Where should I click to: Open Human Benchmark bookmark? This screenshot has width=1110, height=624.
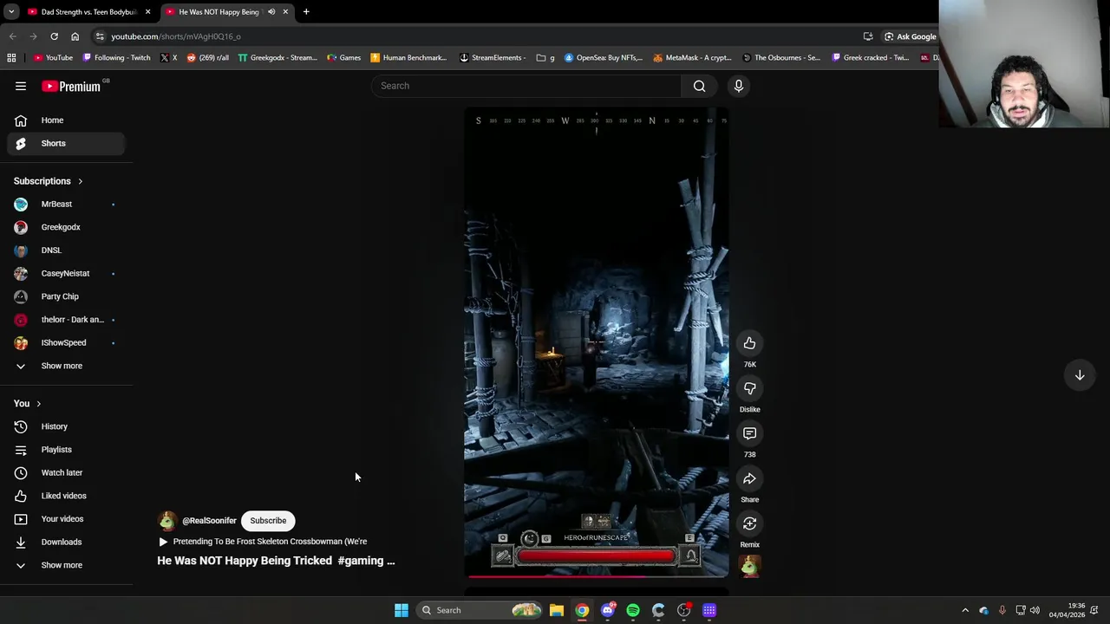(408, 58)
